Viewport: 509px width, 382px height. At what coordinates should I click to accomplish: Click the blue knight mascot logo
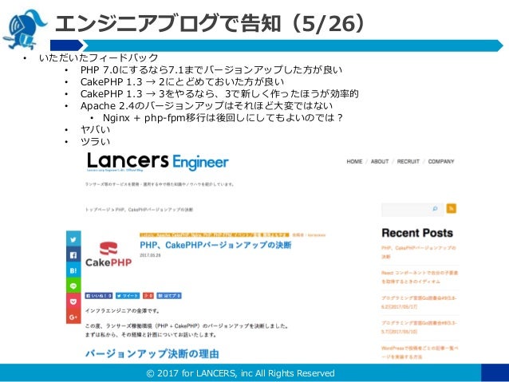pyautogui.click(x=25, y=30)
